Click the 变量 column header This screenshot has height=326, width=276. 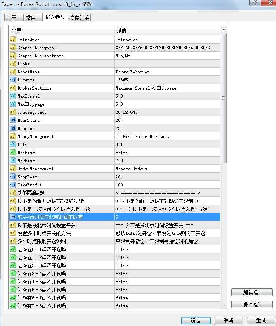tap(62, 31)
